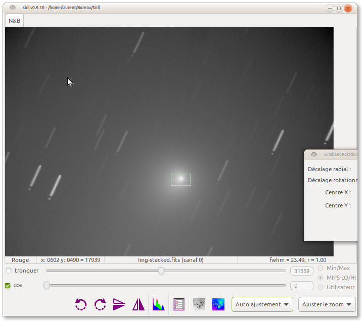The image size is (362, 321).
Task: Click the low cutoff value field 0
Action: point(301,286)
